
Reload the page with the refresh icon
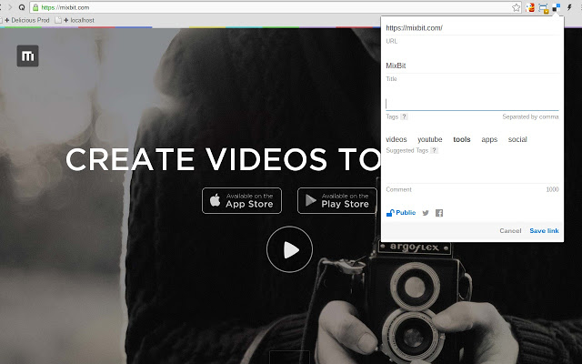(22, 7)
